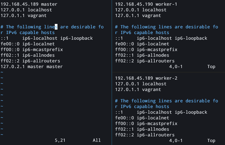Click the All scroll indicator in left pane

point(97,140)
